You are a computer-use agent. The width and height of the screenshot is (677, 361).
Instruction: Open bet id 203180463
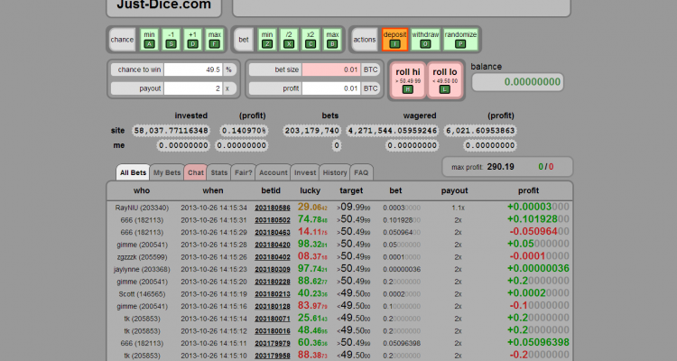(x=273, y=232)
